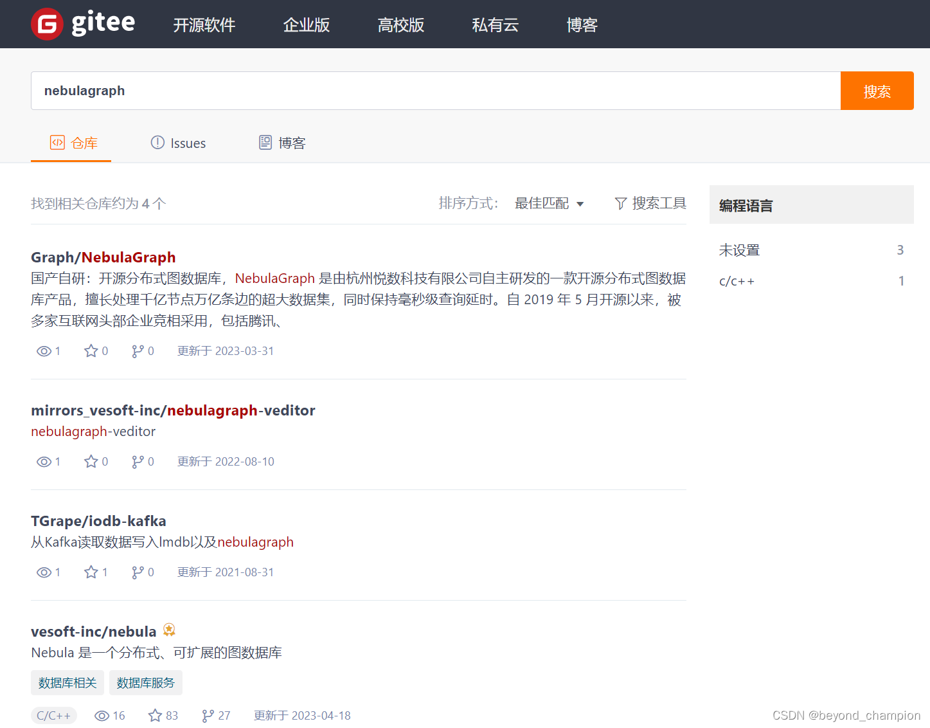The width and height of the screenshot is (930, 728).
Task: Open the 博客 item in the top navigation
Action: pos(582,24)
